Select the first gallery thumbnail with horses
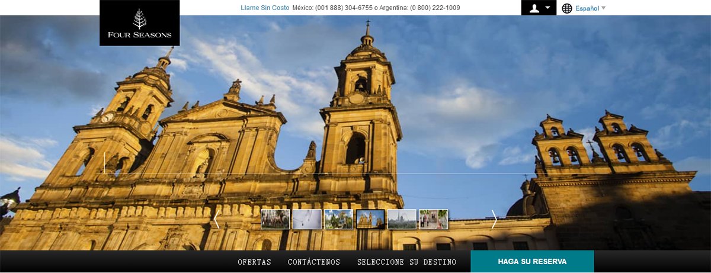Viewport: 711px width, 273px height. 276,219
